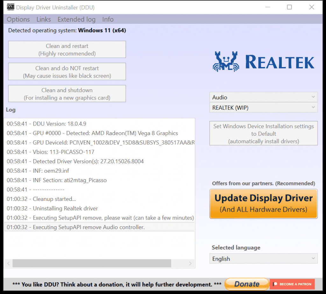Open the Options menu
The height and width of the screenshot is (294, 326).
pos(18,19)
